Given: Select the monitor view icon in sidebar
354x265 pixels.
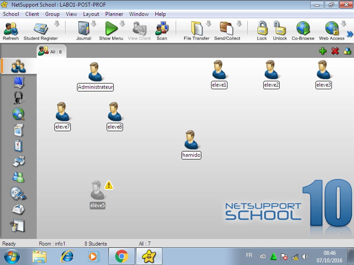Looking at the screenshot, I should click(19, 82).
